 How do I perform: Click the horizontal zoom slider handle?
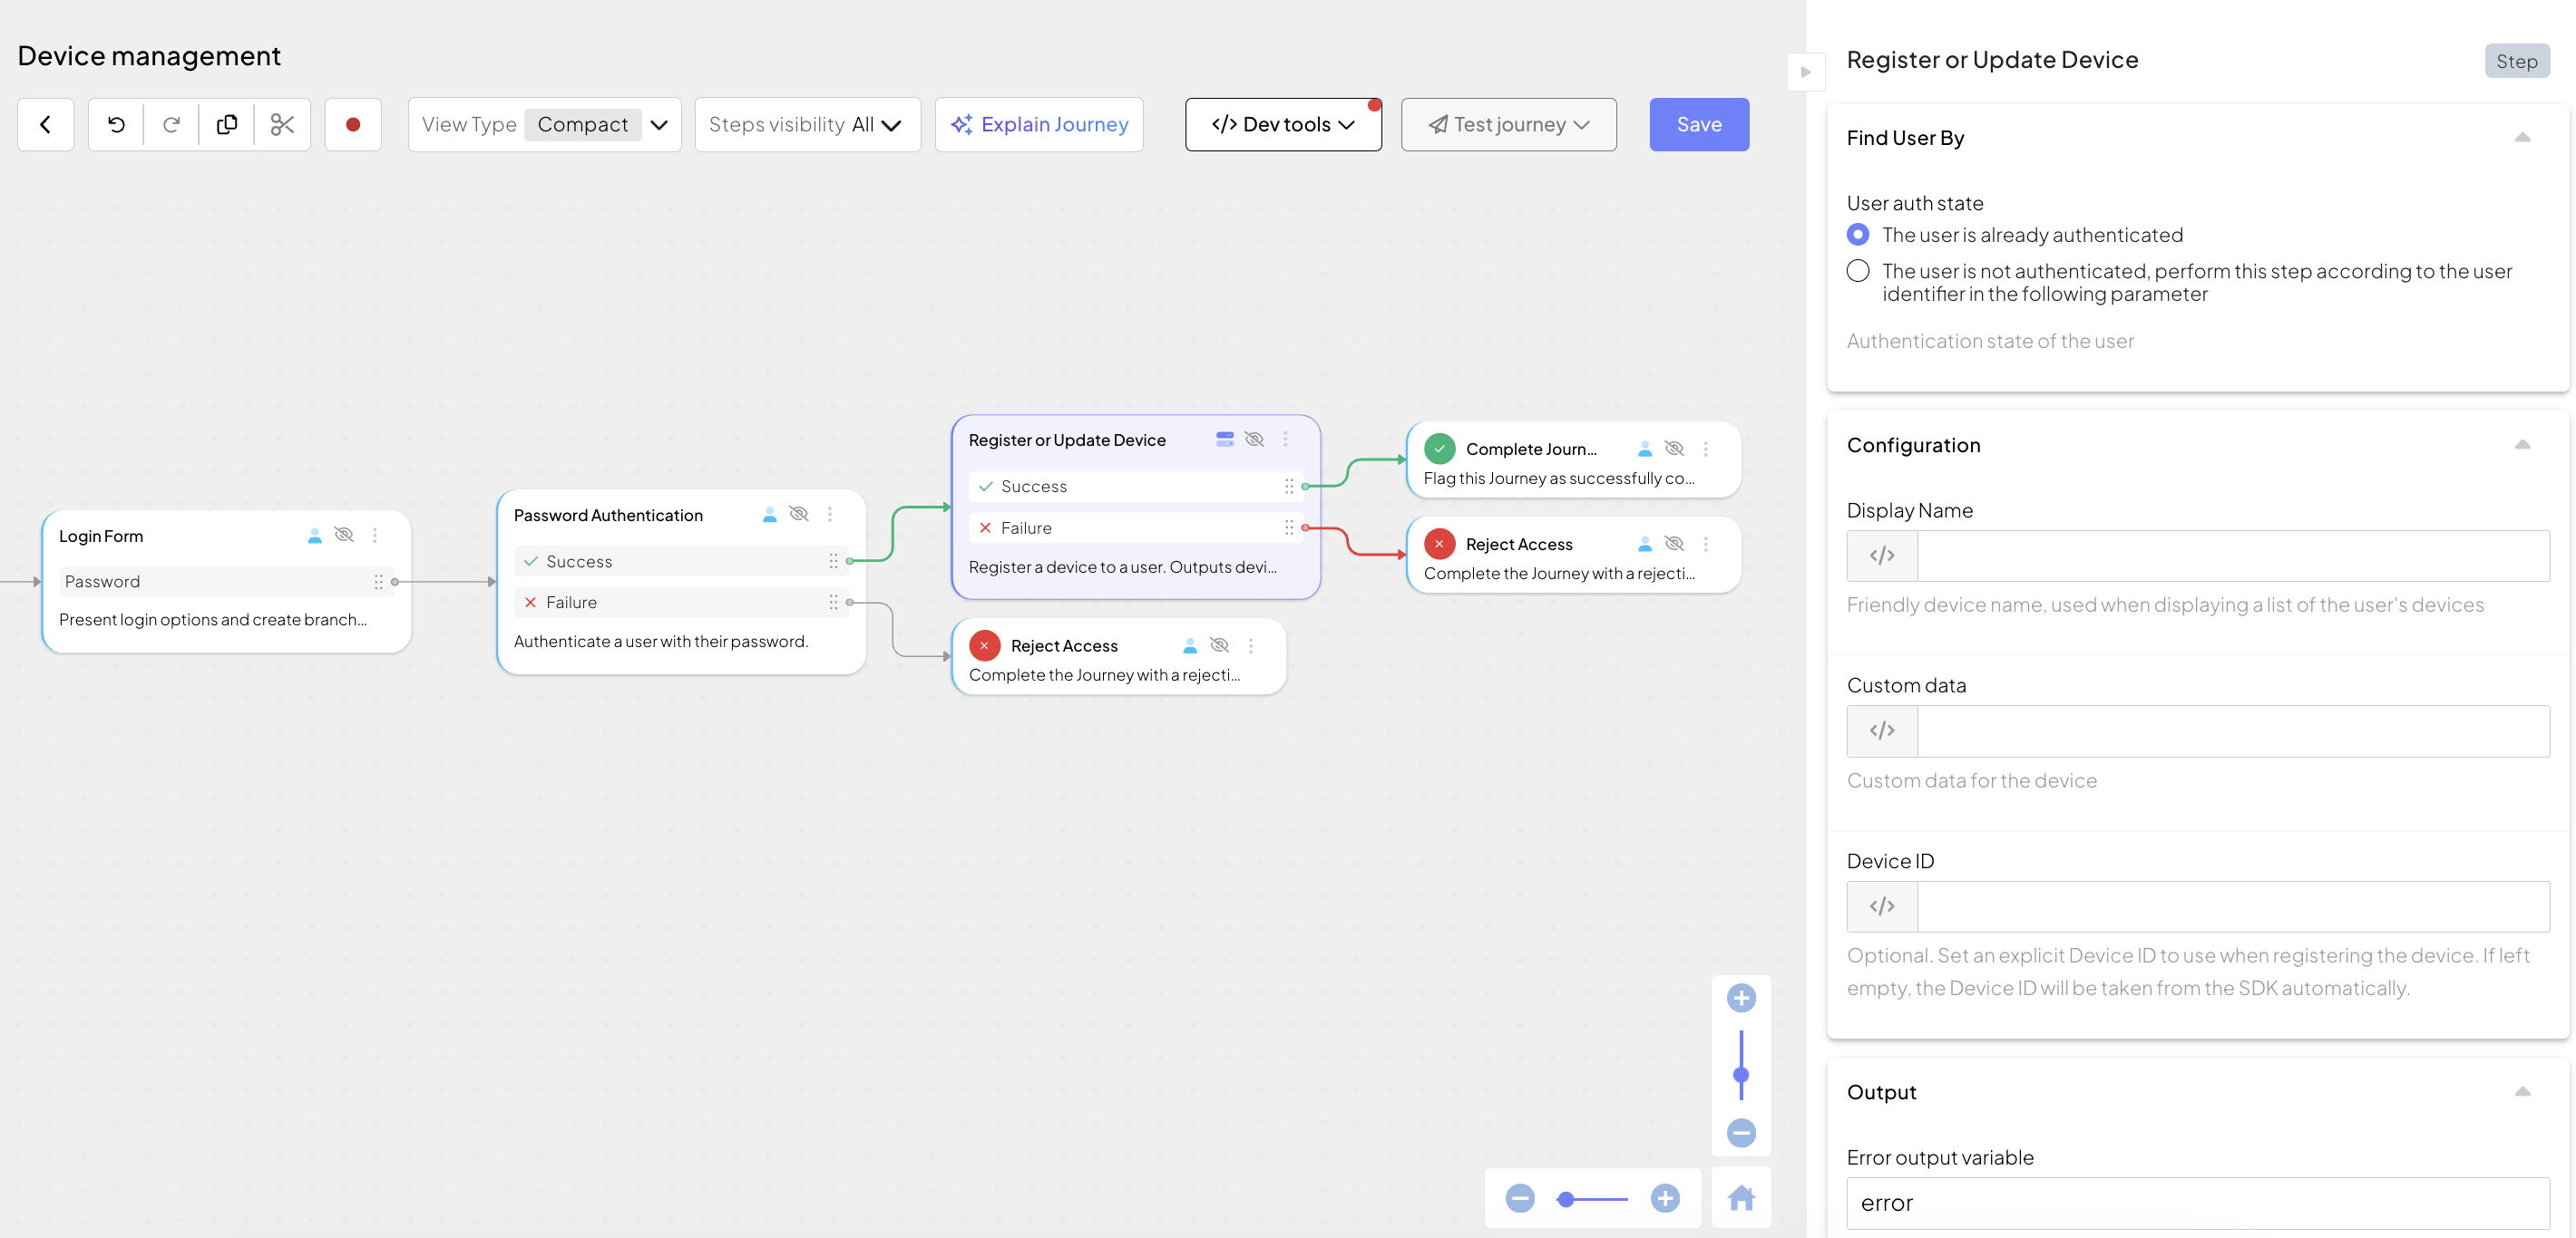pos(1566,1198)
